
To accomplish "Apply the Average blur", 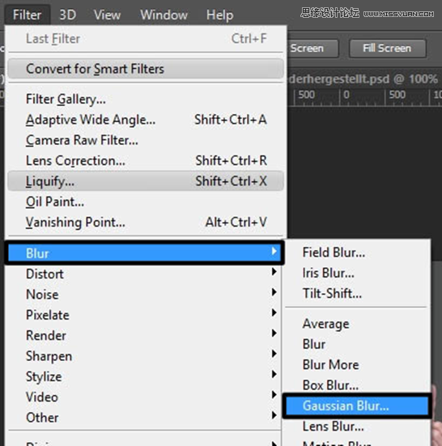I will click(357, 324).
